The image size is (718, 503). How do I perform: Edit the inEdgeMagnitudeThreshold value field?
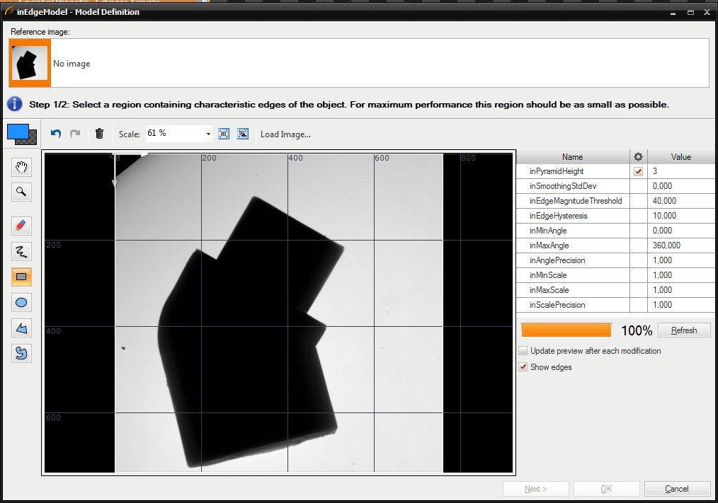point(680,201)
